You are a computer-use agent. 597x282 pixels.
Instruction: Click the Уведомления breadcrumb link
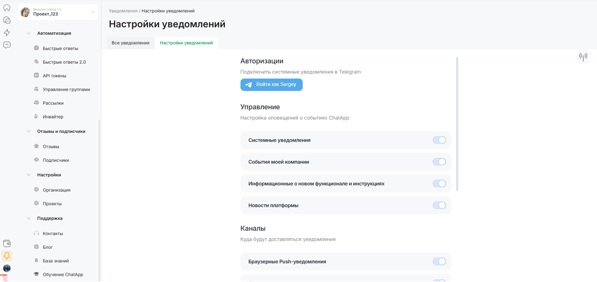point(123,11)
